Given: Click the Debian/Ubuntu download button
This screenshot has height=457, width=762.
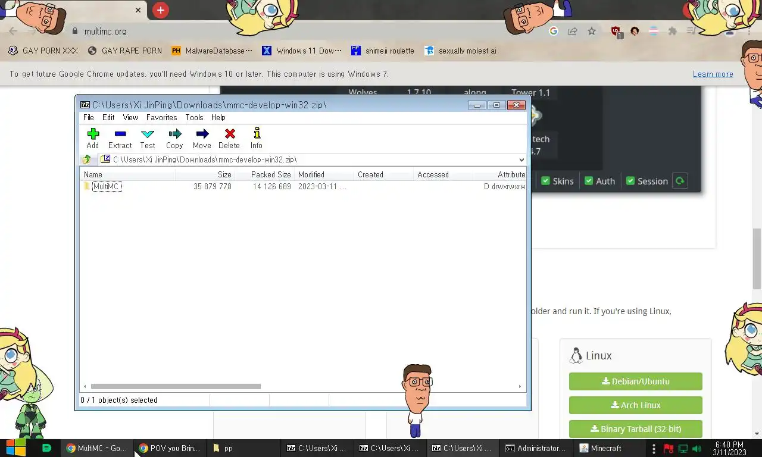Looking at the screenshot, I should click(x=636, y=381).
